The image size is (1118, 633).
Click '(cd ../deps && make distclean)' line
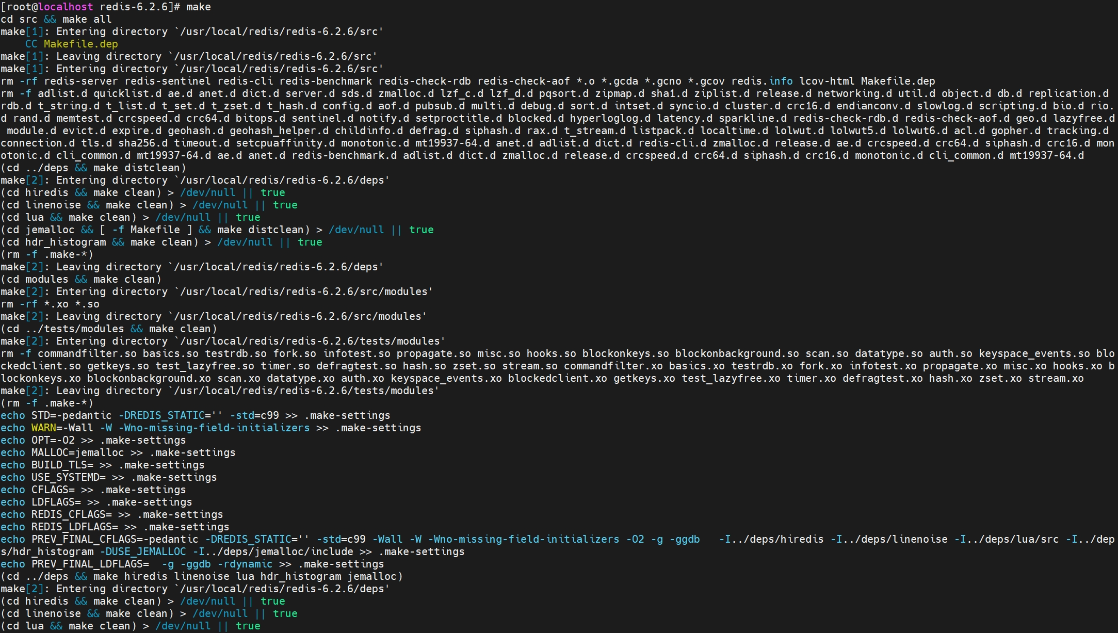(x=93, y=168)
